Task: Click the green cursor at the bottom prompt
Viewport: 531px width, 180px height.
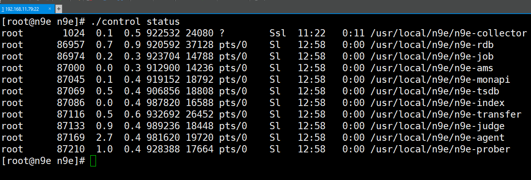Action: (93, 161)
